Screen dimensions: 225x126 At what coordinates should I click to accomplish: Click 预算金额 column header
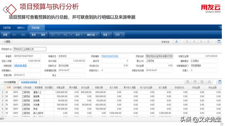pos(60,87)
